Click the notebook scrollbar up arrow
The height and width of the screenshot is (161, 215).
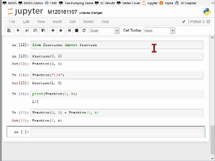pyautogui.click(x=212, y=38)
